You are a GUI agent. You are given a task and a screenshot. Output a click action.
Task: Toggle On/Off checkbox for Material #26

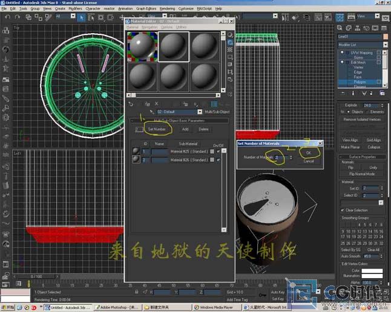pyautogui.click(x=218, y=160)
